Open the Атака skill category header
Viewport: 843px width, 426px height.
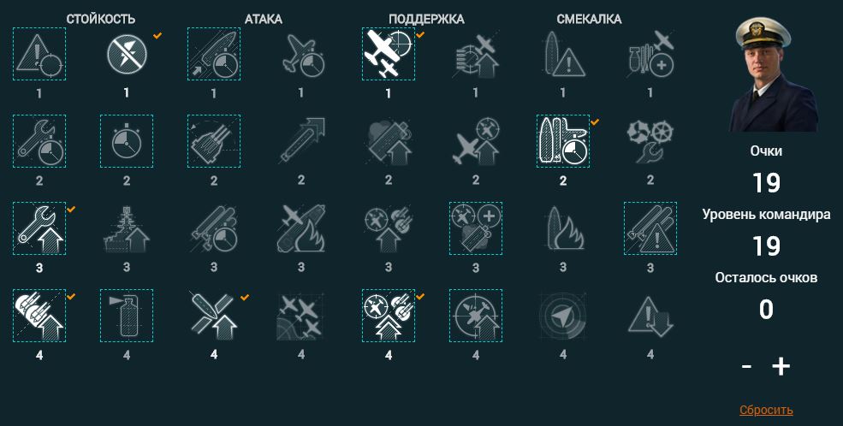(264, 20)
